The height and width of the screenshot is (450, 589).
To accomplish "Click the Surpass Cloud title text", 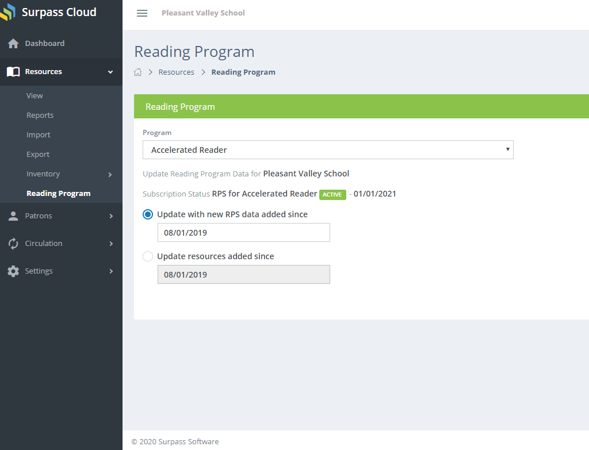I will click(59, 12).
